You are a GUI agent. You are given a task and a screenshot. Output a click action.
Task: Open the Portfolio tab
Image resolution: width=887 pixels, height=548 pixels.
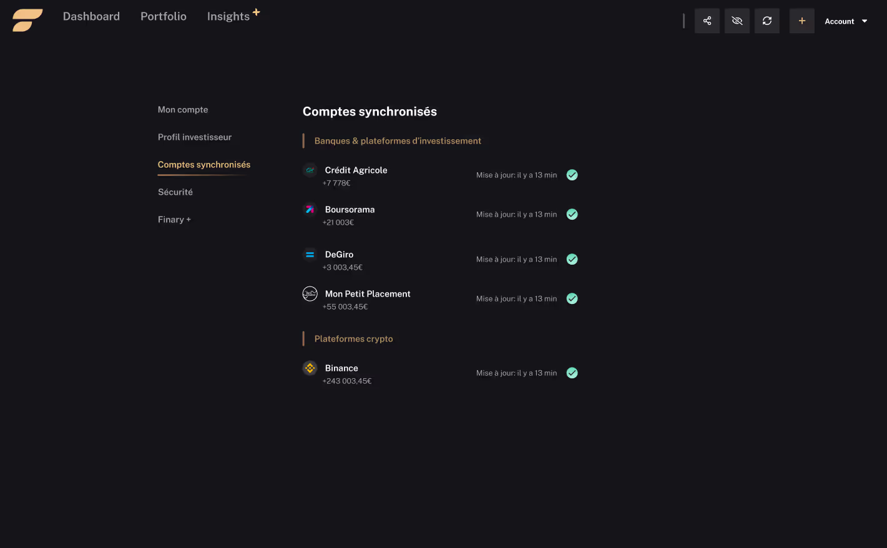(164, 16)
